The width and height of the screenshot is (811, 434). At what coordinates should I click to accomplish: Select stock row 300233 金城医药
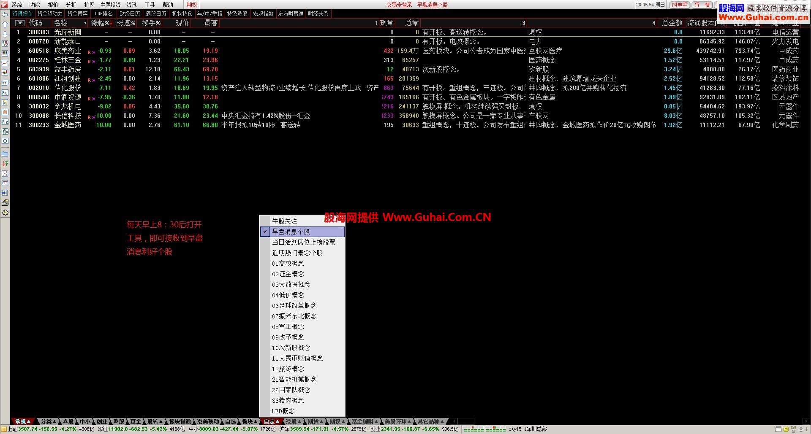point(405,125)
